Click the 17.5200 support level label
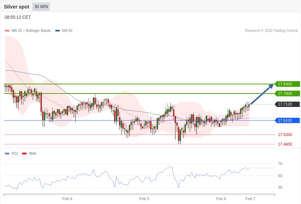 285,135
